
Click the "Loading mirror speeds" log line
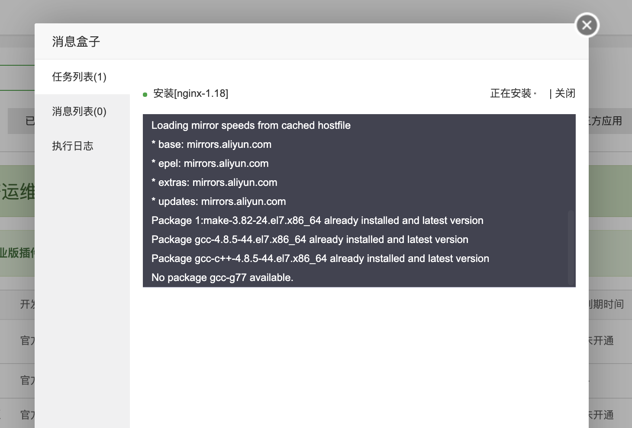click(x=251, y=125)
